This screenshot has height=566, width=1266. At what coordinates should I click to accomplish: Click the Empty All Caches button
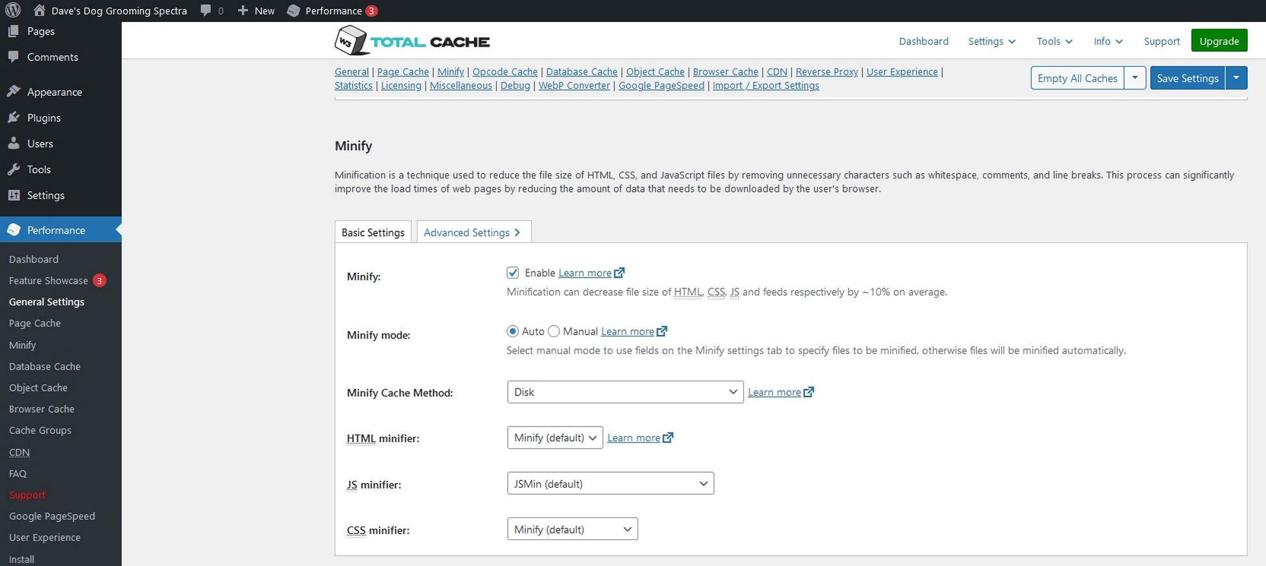tap(1078, 78)
